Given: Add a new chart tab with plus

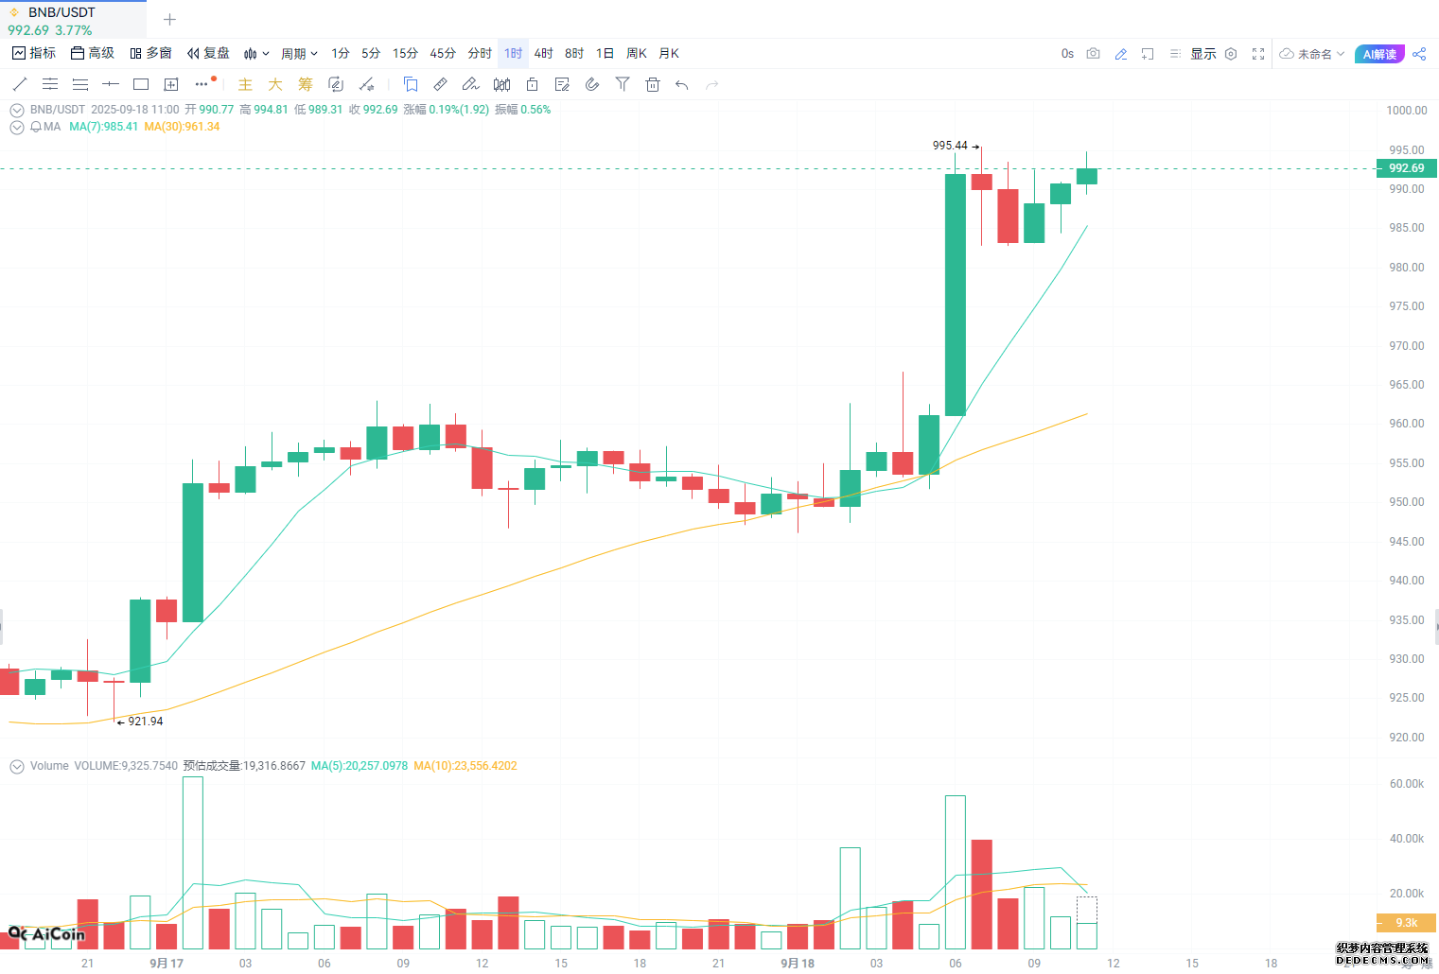Looking at the screenshot, I should 170,19.
